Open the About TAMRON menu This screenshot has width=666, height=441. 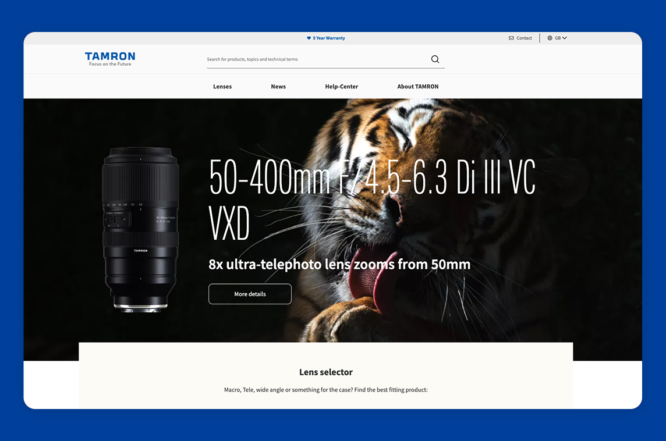click(418, 86)
